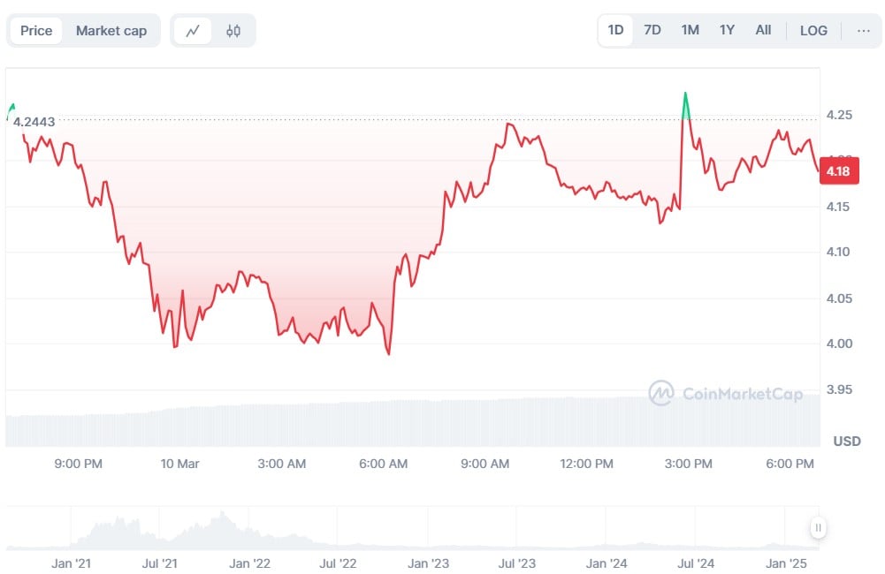This screenshot has width=885, height=574.
Task: Select the 7D time range
Action: tap(652, 30)
